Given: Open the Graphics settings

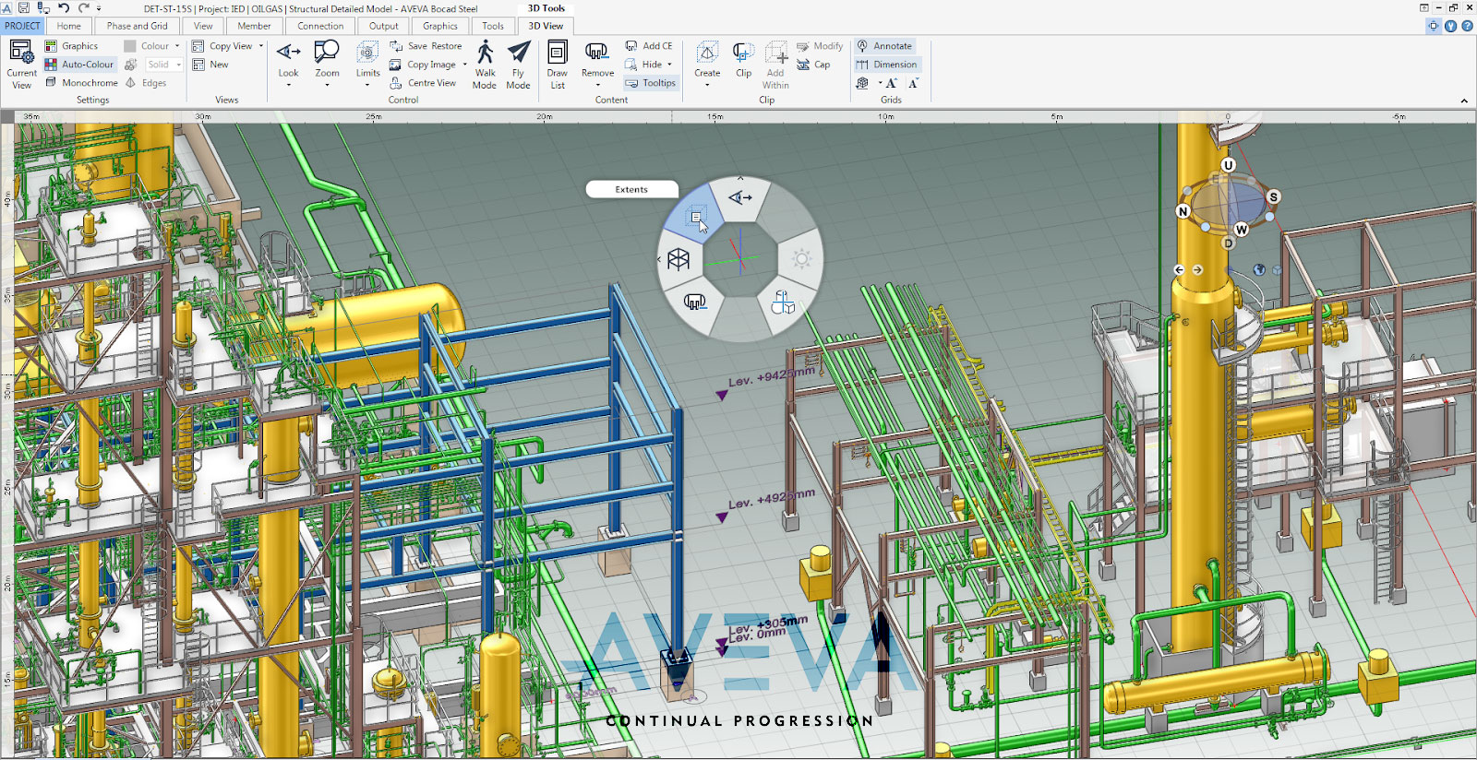Looking at the screenshot, I should [71, 46].
